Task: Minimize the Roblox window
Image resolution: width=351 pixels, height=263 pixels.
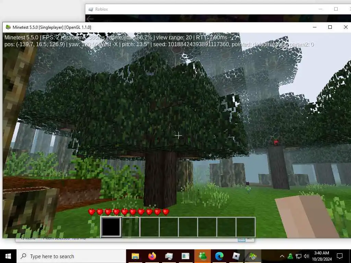Action: tap(320, 9)
